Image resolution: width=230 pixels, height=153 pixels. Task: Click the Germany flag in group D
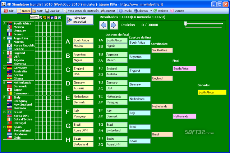[9, 68]
